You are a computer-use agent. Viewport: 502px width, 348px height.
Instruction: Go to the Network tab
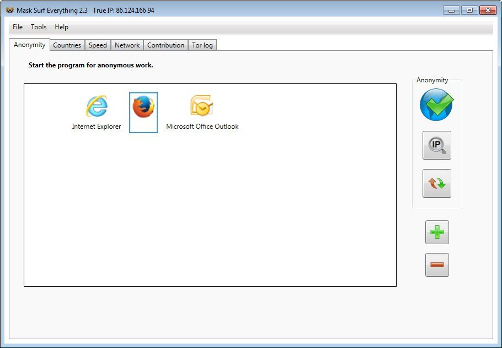(127, 45)
